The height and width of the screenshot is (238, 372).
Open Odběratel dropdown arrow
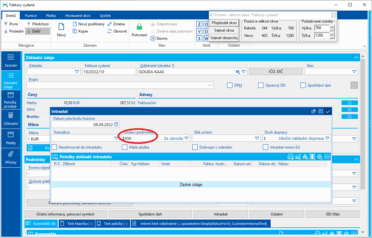pyautogui.click(x=244, y=71)
